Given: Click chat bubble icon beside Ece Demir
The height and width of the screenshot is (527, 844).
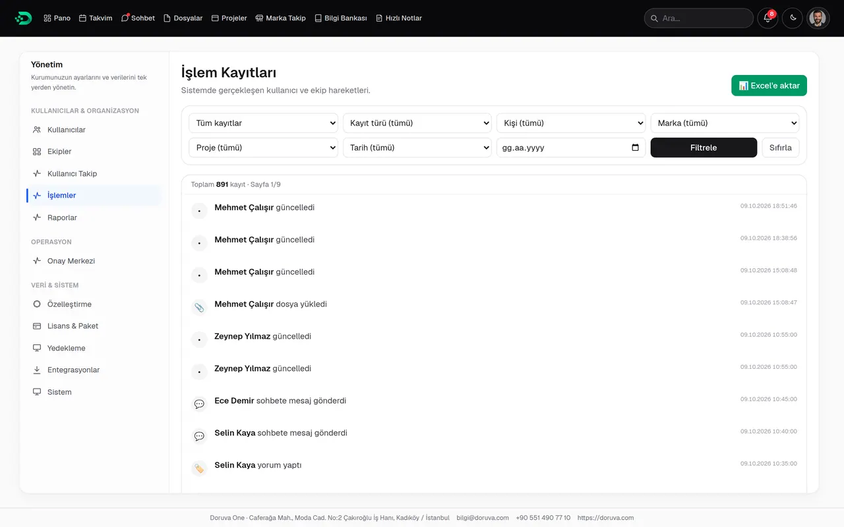Looking at the screenshot, I should tap(199, 404).
